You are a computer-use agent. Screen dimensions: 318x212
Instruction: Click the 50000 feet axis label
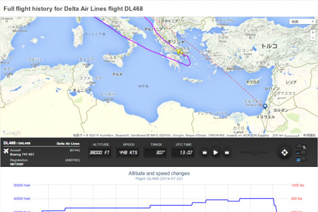pos(22,185)
